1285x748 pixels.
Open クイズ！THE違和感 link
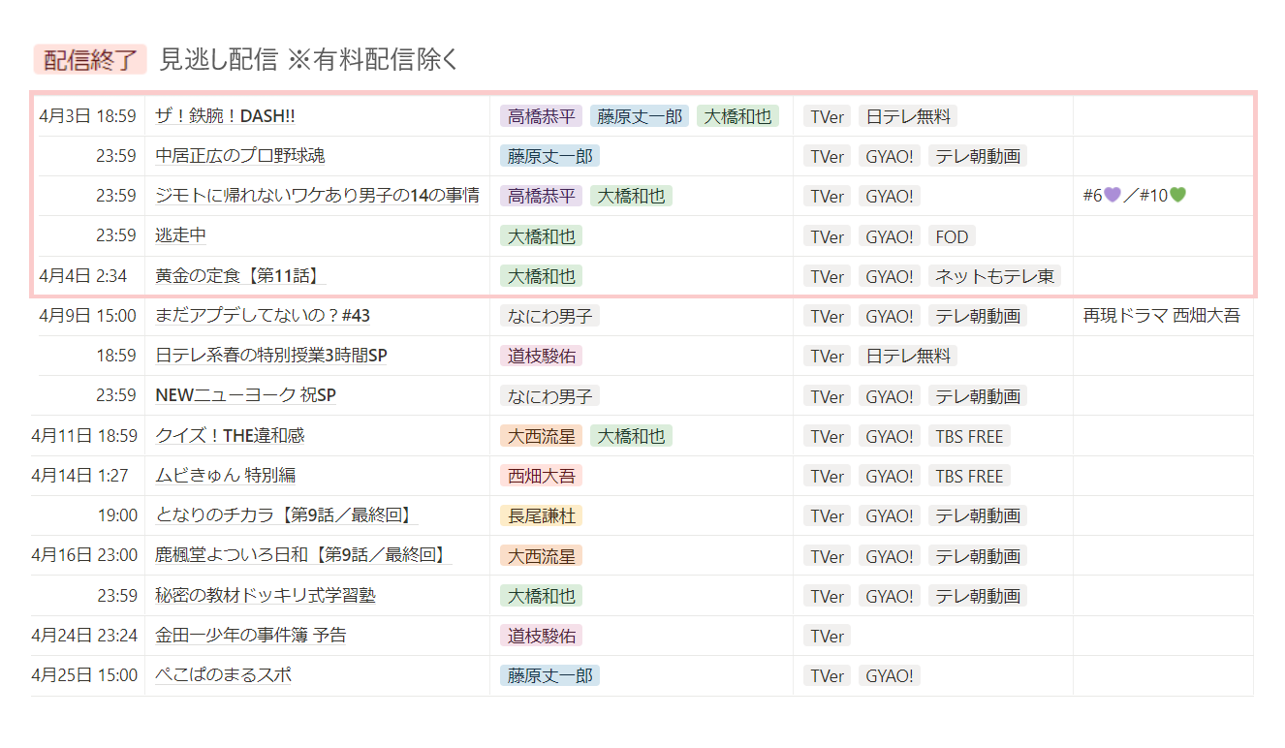pyautogui.click(x=230, y=436)
